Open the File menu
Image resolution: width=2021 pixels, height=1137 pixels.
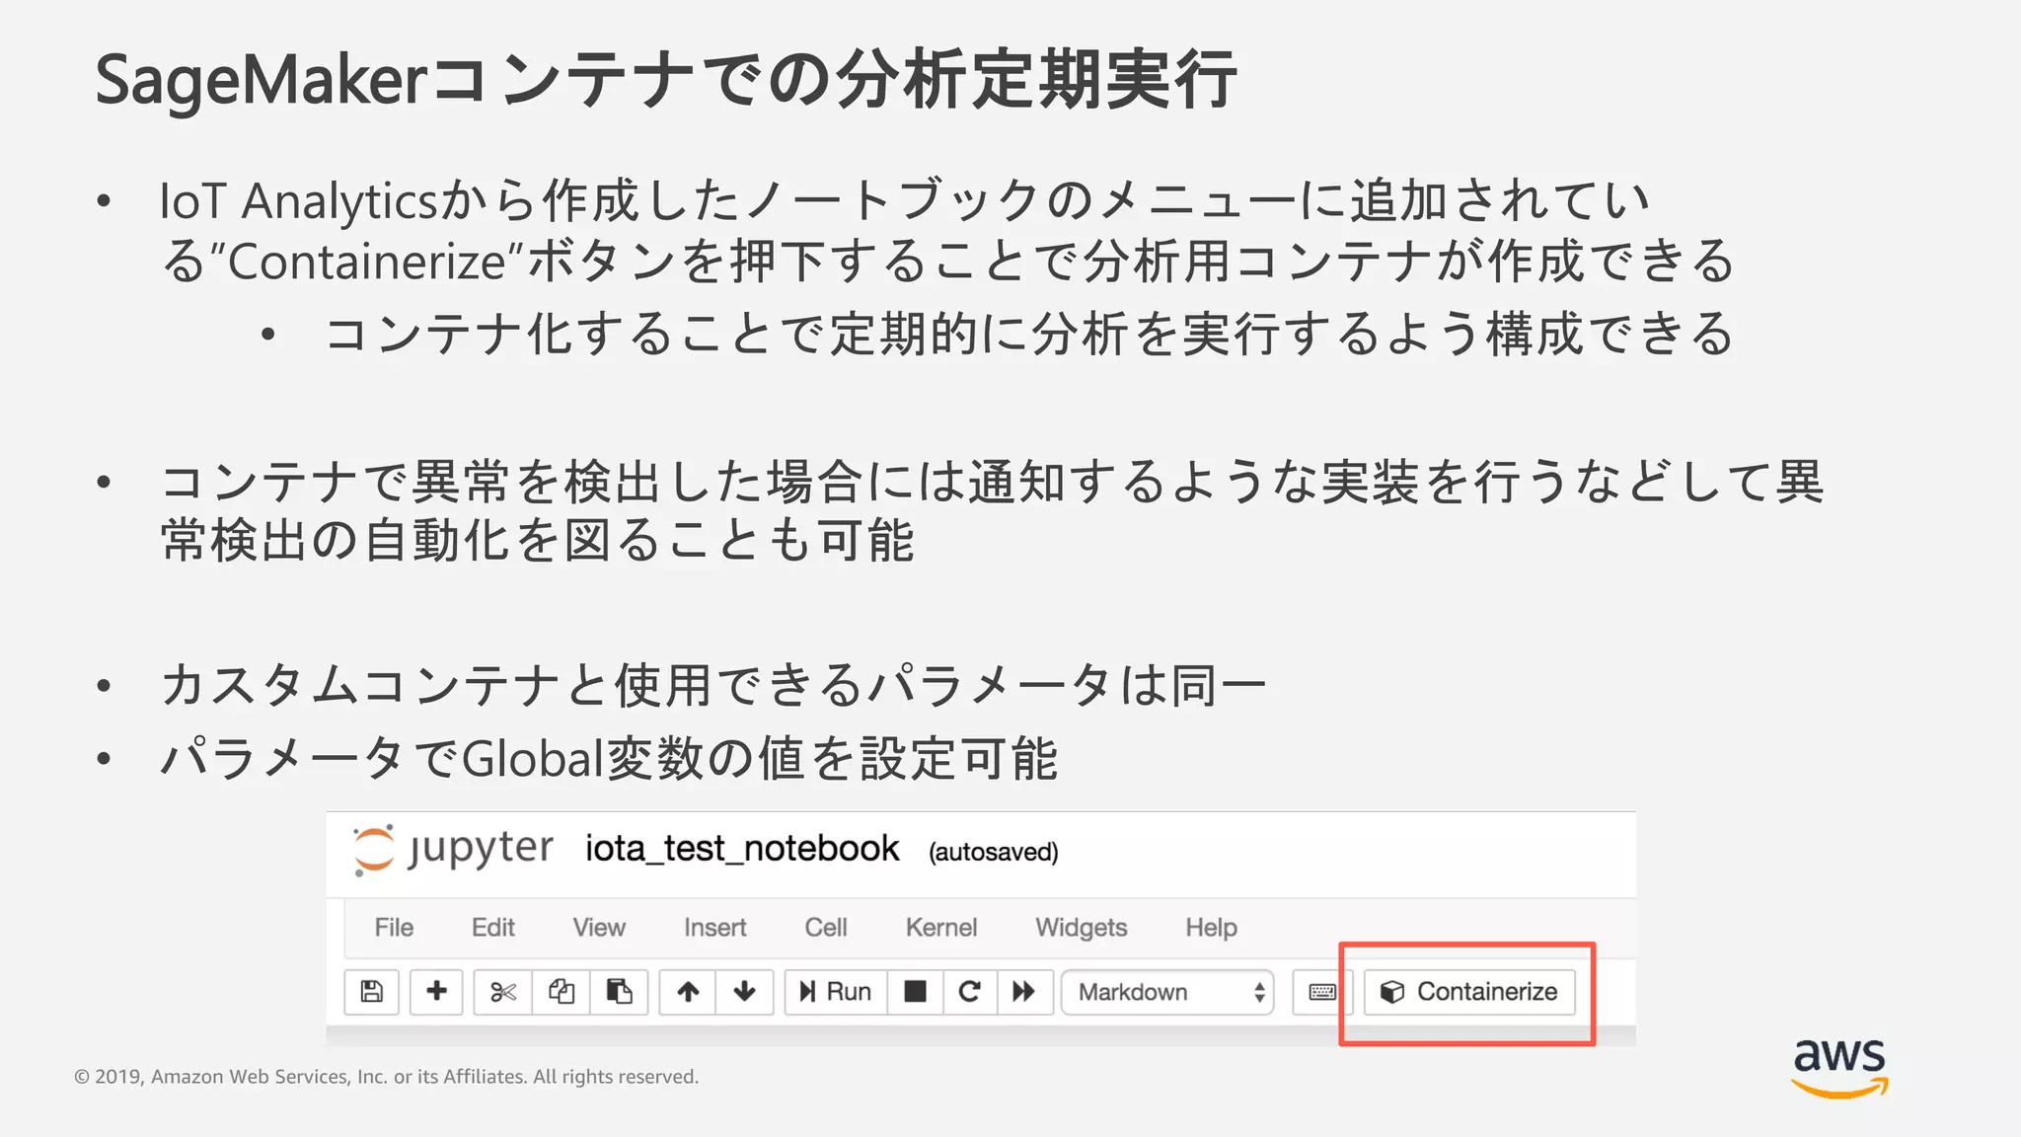click(394, 928)
